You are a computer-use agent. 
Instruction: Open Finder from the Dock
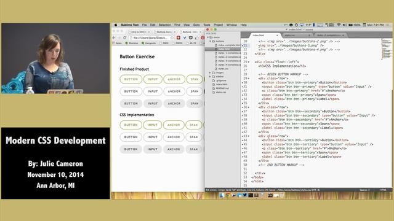point(222,195)
